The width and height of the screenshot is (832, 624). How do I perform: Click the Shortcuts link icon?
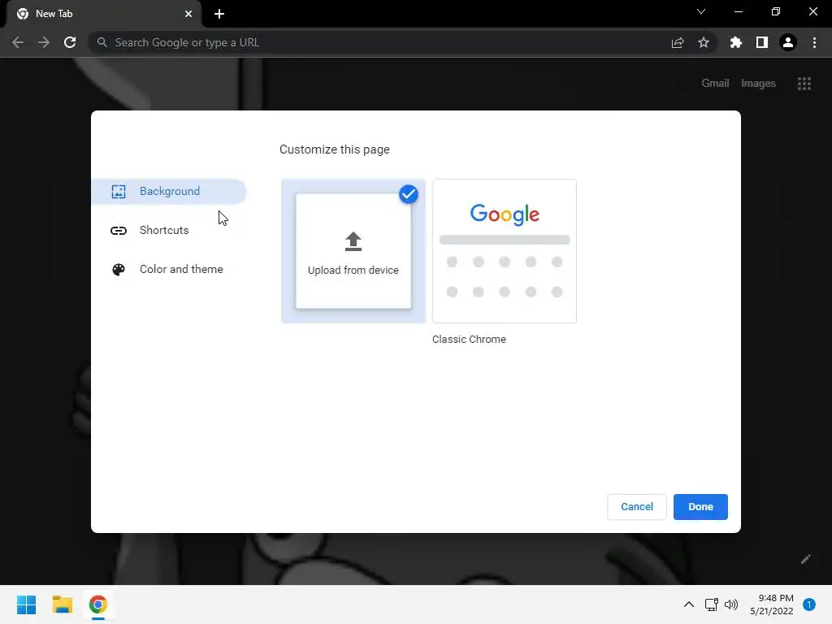click(x=119, y=230)
